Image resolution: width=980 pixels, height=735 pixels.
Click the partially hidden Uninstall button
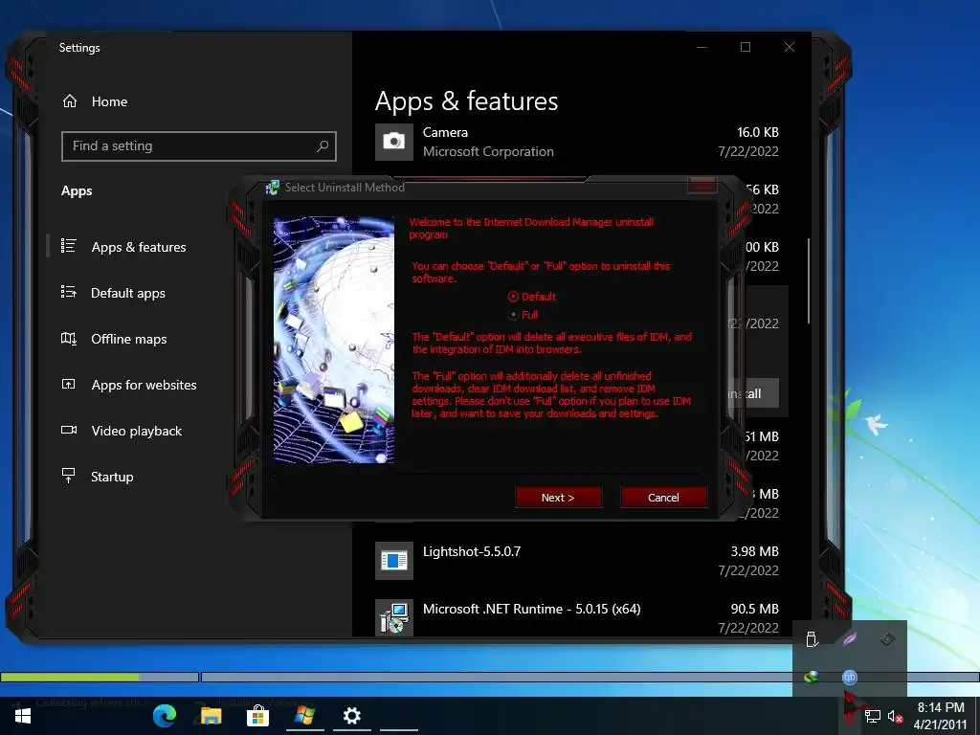point(752,393)
